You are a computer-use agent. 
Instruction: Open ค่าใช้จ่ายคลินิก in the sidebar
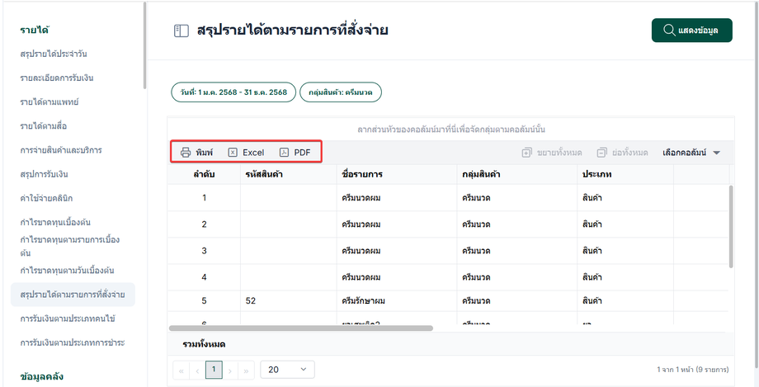tap(46, 198)
